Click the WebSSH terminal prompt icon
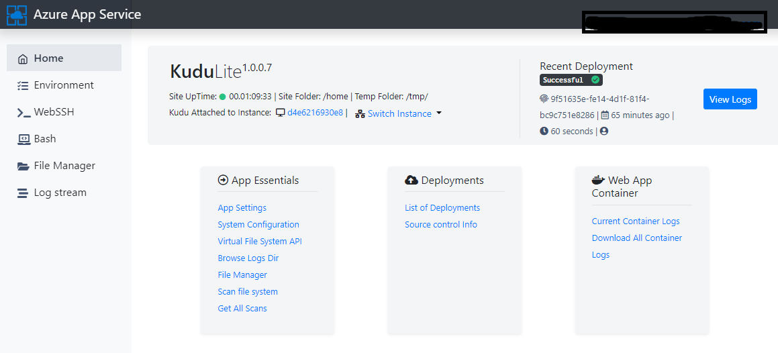778x353 pixels. pos(23,113)
